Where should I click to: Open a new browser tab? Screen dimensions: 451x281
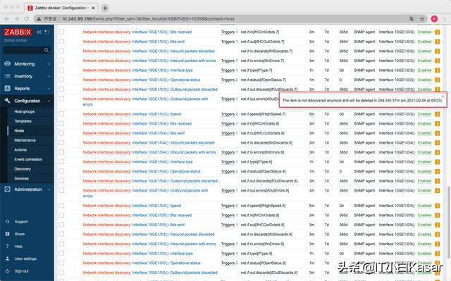click(105, 8)
